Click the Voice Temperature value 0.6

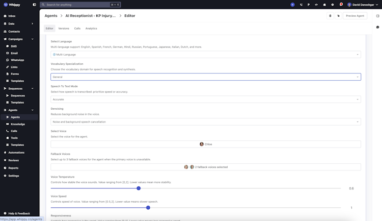(351, 188)
